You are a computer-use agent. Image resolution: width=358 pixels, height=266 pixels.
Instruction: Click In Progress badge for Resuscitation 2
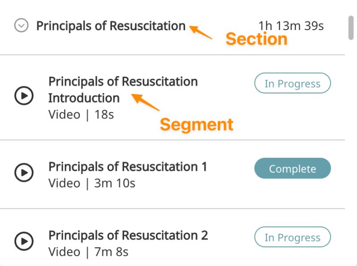(x=292, y=237)
